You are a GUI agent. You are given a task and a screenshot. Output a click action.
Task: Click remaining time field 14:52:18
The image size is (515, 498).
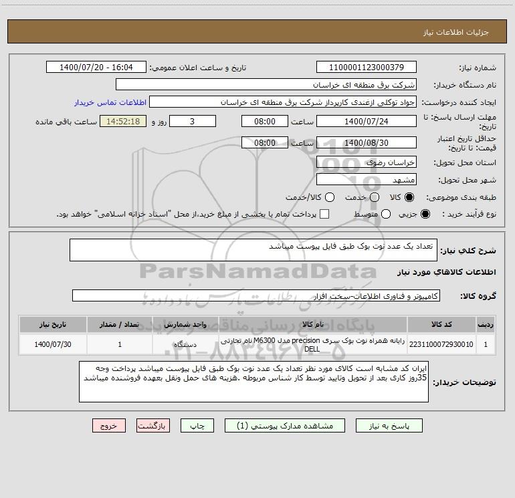[123, 121]
